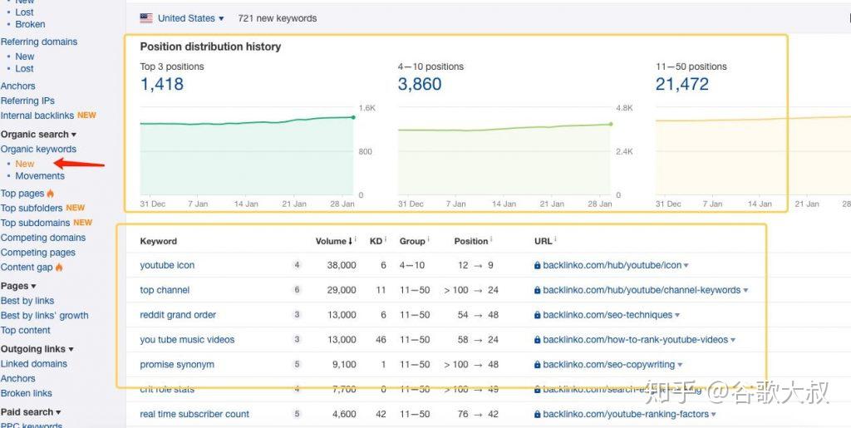
Task: Click the United States flag icon
Action: (x=146, y=18)
